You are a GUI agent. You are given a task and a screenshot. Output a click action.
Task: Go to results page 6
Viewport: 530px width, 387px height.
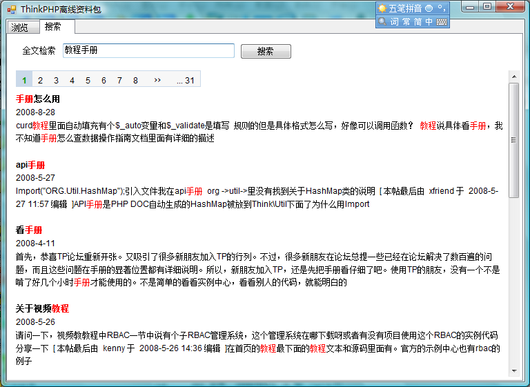(x=104, y=81)
